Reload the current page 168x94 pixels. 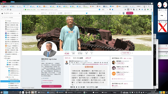pyautogui.click(x=8, y=9)
